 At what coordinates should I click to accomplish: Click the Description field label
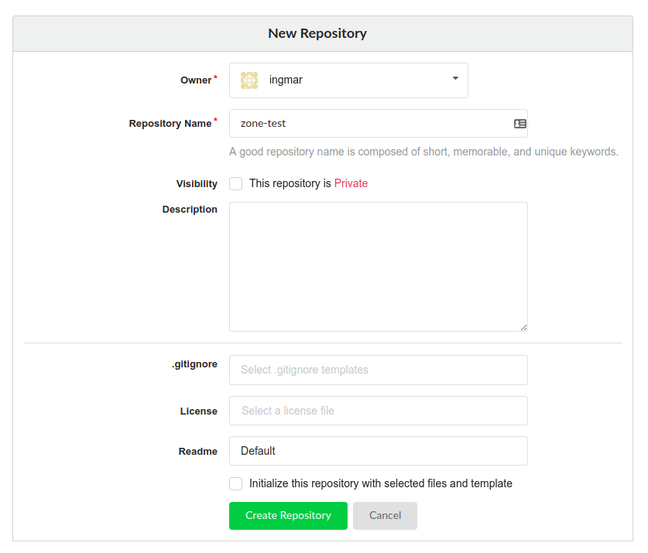pyautogui.click(x=190, y=210)
